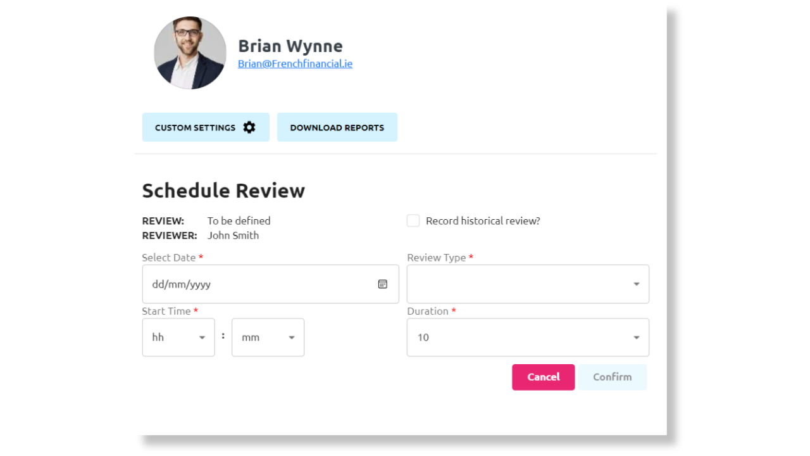This screenshot has height=456, width=810.
Task: Open the minutes dropdown under Start Time
Action: point(268,337)
